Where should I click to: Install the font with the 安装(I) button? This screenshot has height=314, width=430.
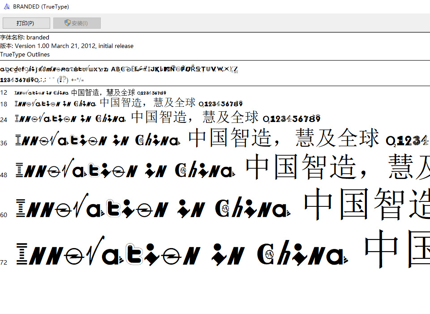(x=77, y=23)
